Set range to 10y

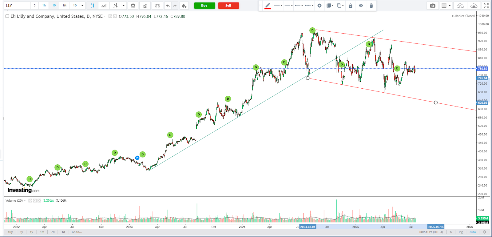tap(10, 232)
